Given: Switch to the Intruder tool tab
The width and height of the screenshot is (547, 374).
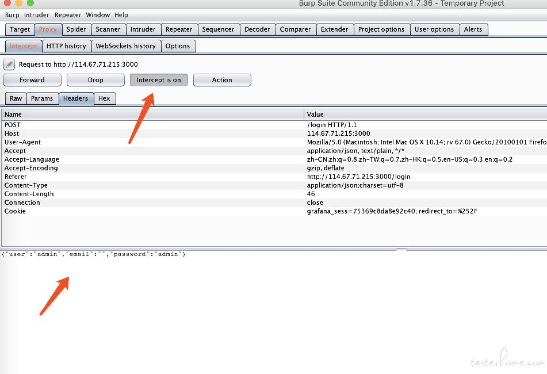Looking at the screenshot, I should click(143, 29).
